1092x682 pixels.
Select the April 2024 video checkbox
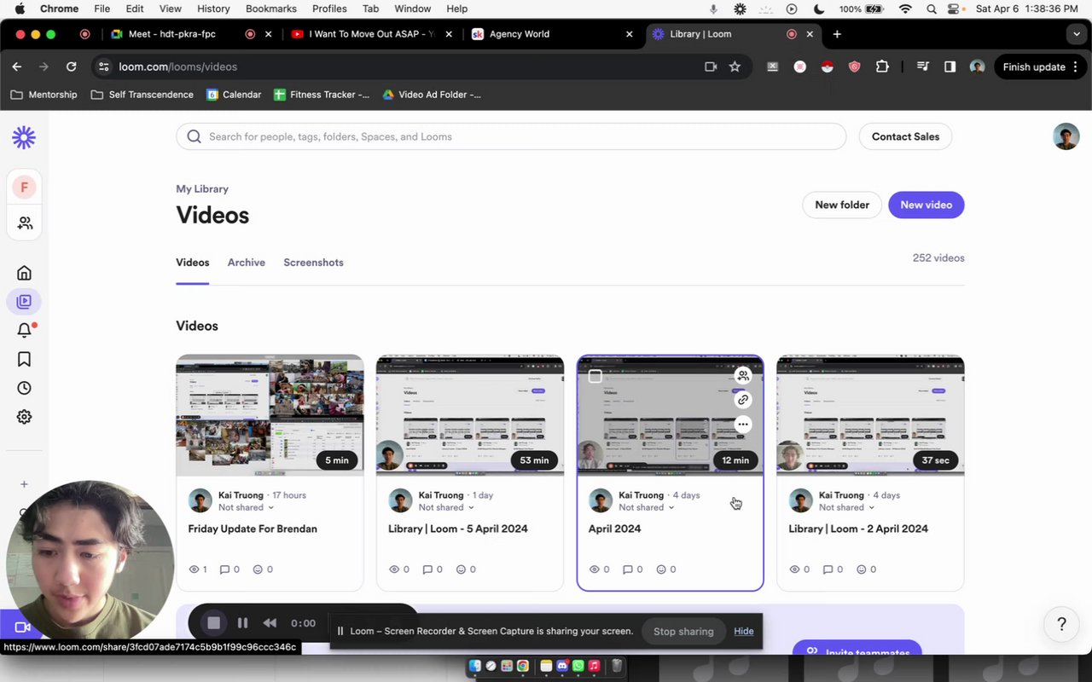[x=595, y=376]
